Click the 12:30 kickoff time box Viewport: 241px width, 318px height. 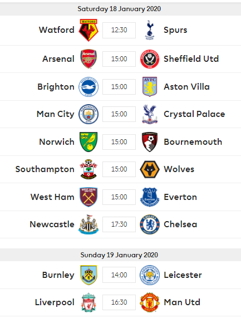[119, 30]
